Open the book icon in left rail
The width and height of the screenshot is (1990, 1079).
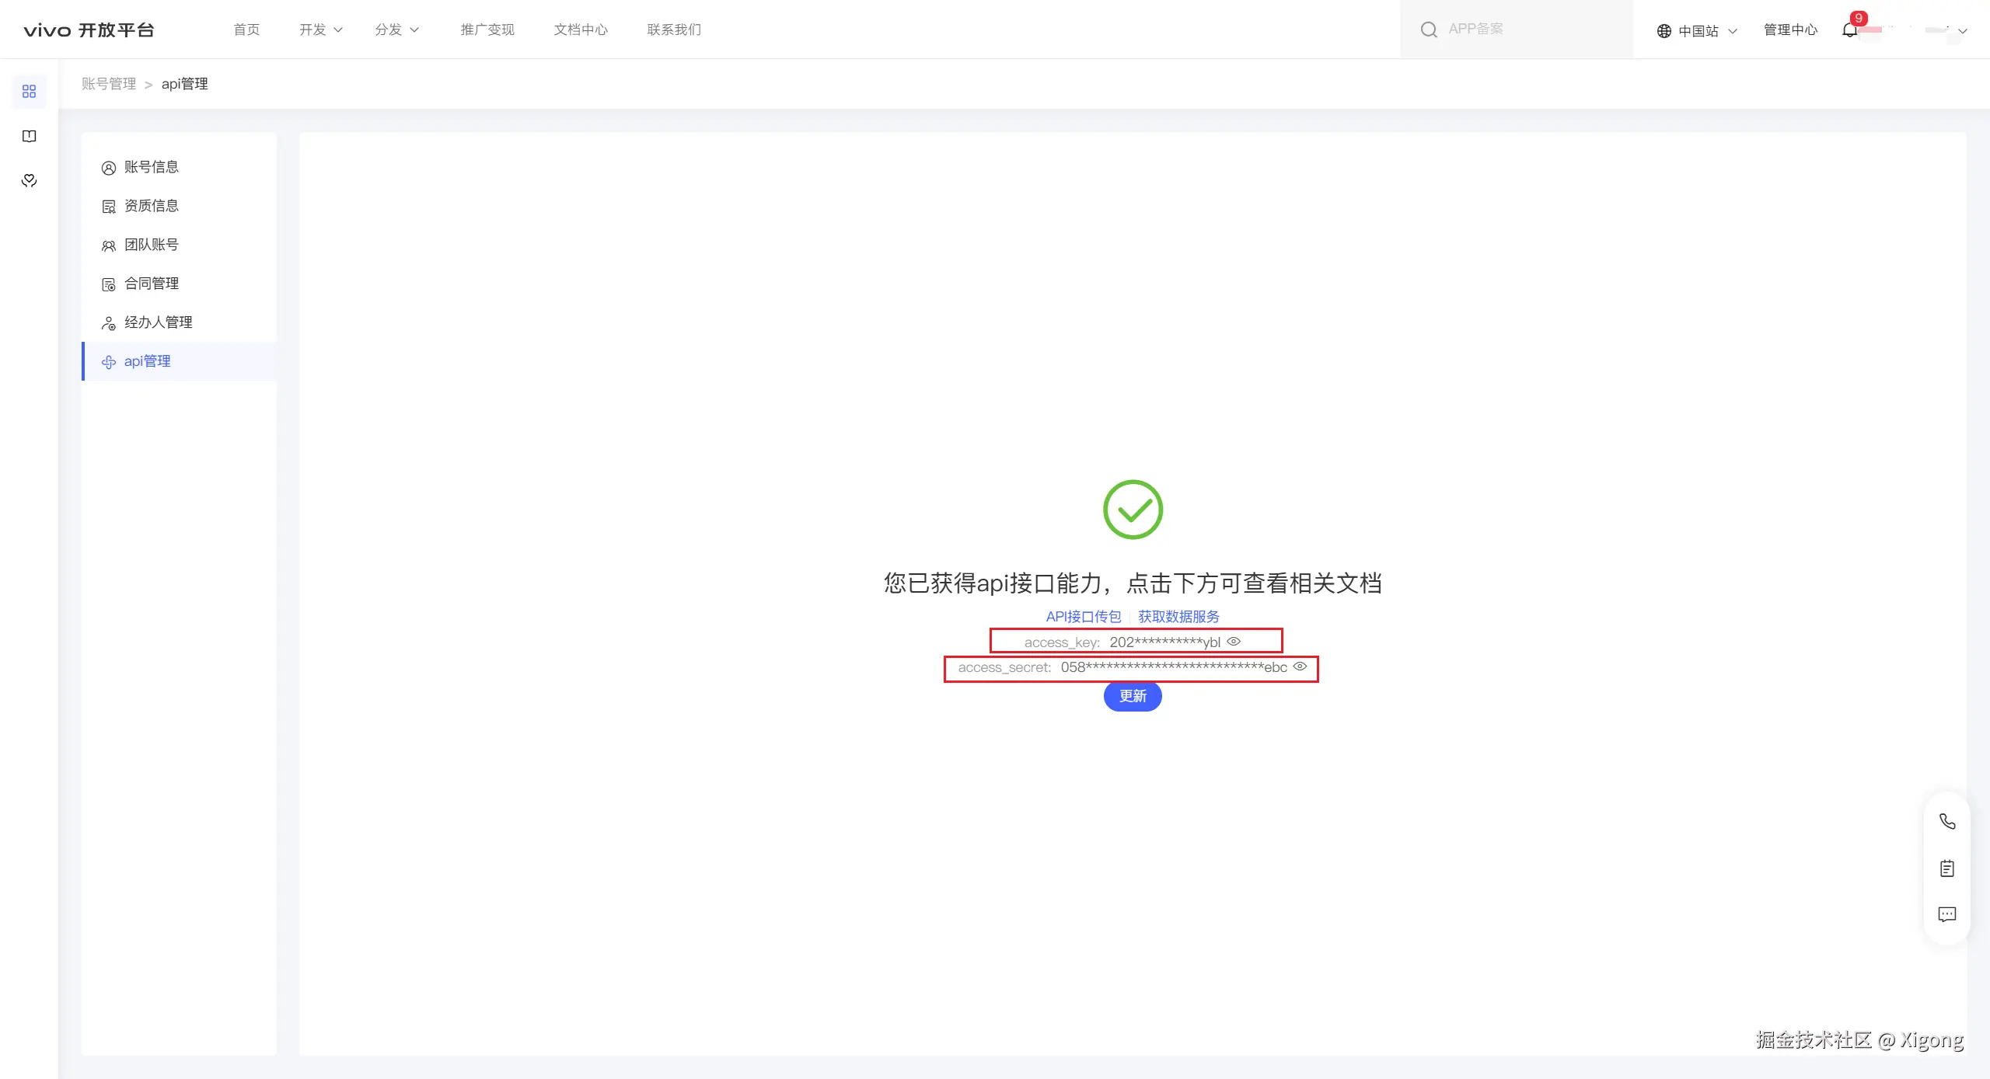coord(30,136)
